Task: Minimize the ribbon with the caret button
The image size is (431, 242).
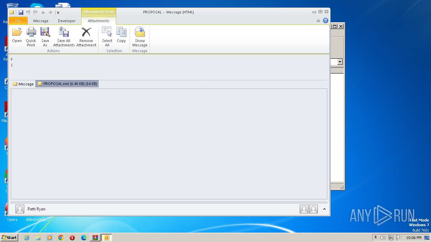Action: click(318, 21)
